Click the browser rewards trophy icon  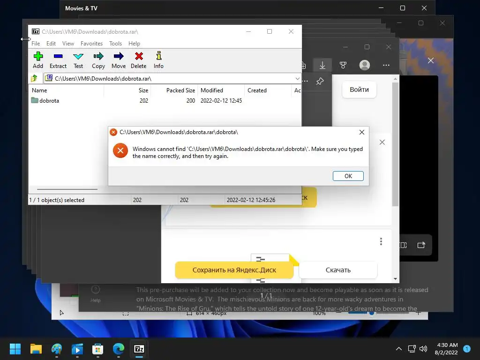coord(343,65)
